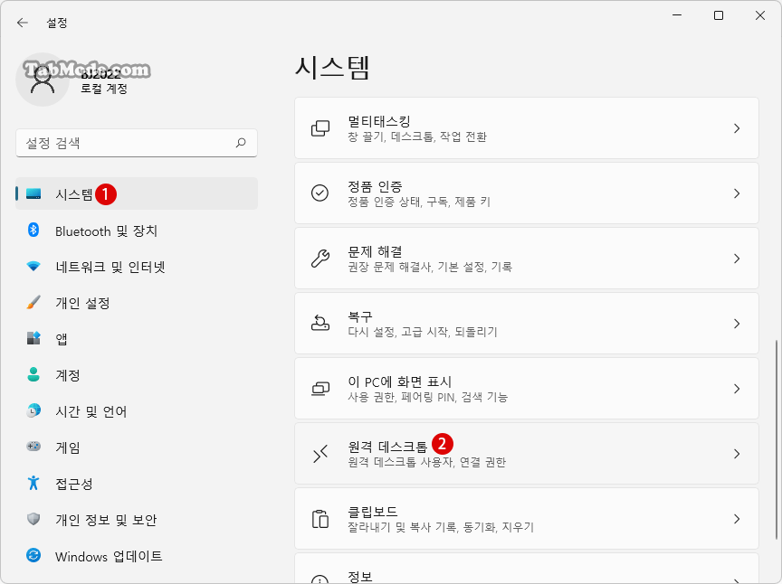
Task: Click the 계정 person icon in sidebar
Action: coord(33,374)
